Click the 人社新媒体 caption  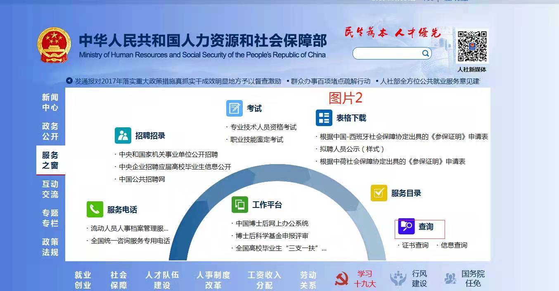[x=472, y=69]
